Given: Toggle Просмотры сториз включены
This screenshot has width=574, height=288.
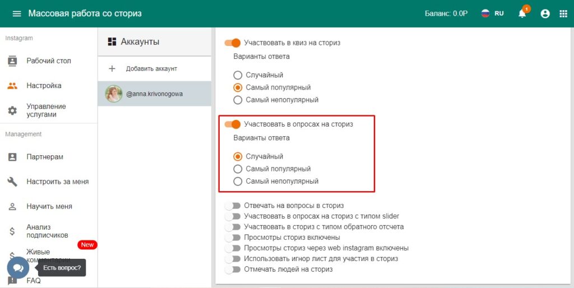Looking at the screenshot, I should [x=233, y=238].
